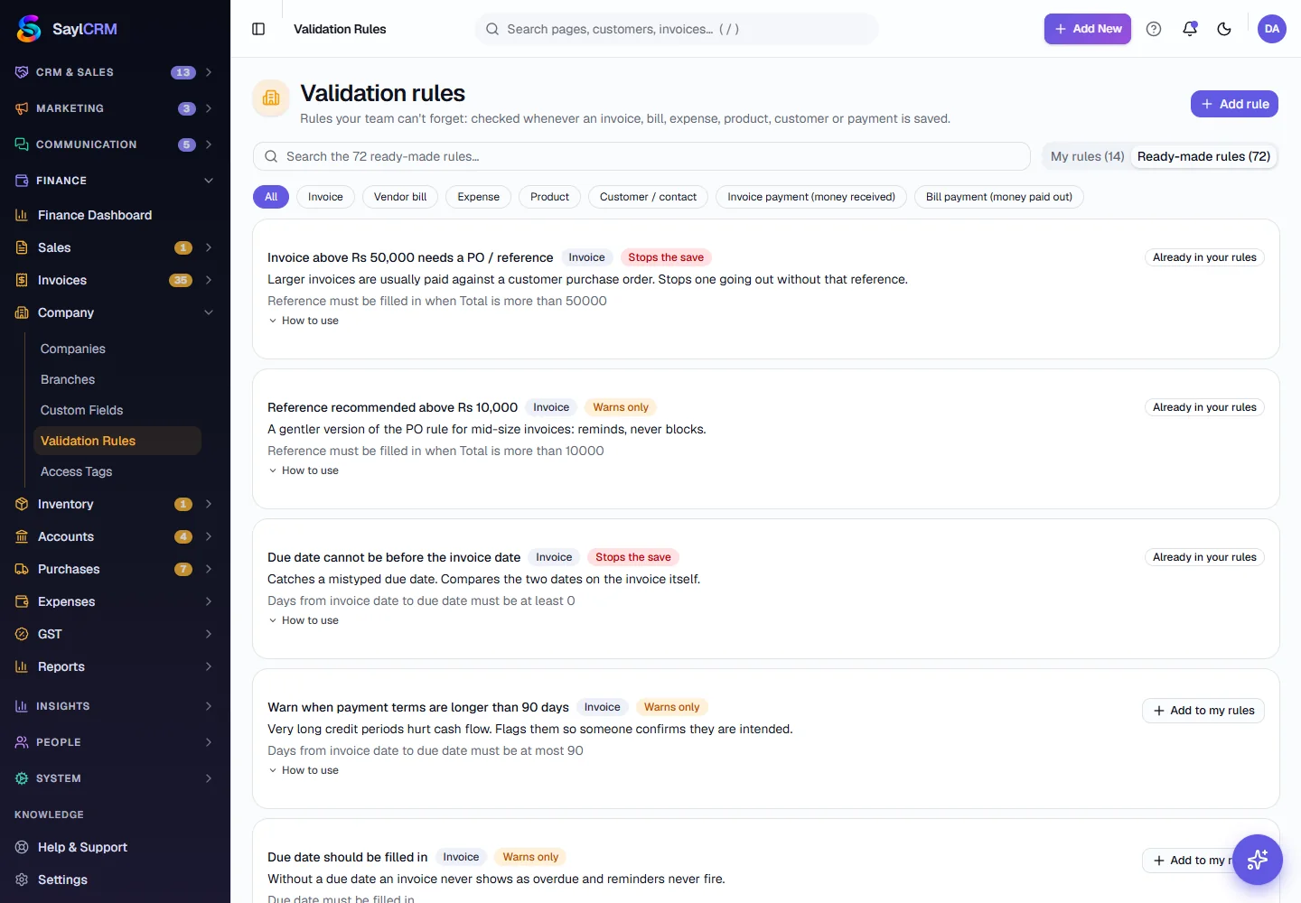Open the AI assistant sparkle button
1301x903 pixels.
pyautogui.click(x=1258, y=860)
